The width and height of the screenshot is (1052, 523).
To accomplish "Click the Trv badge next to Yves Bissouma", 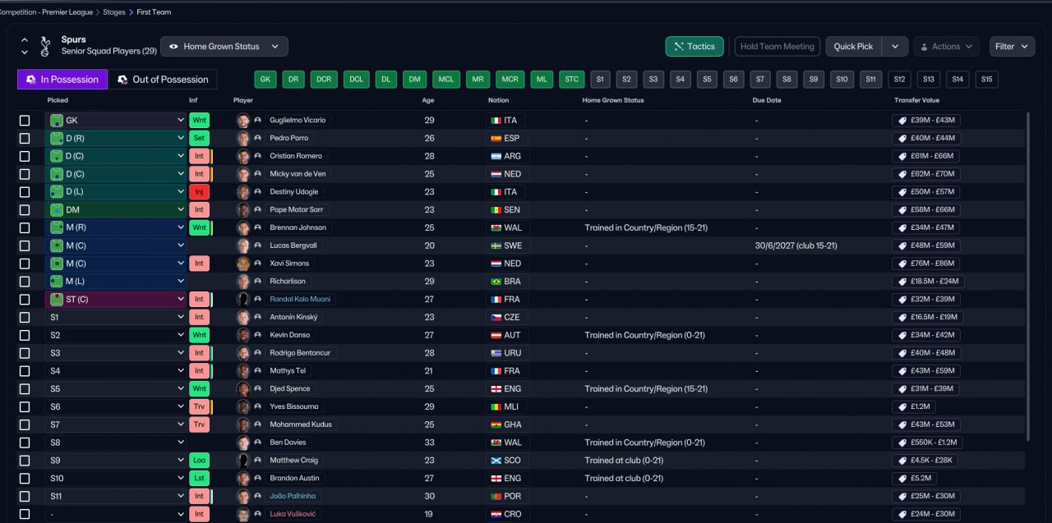I will pos(199,406).
